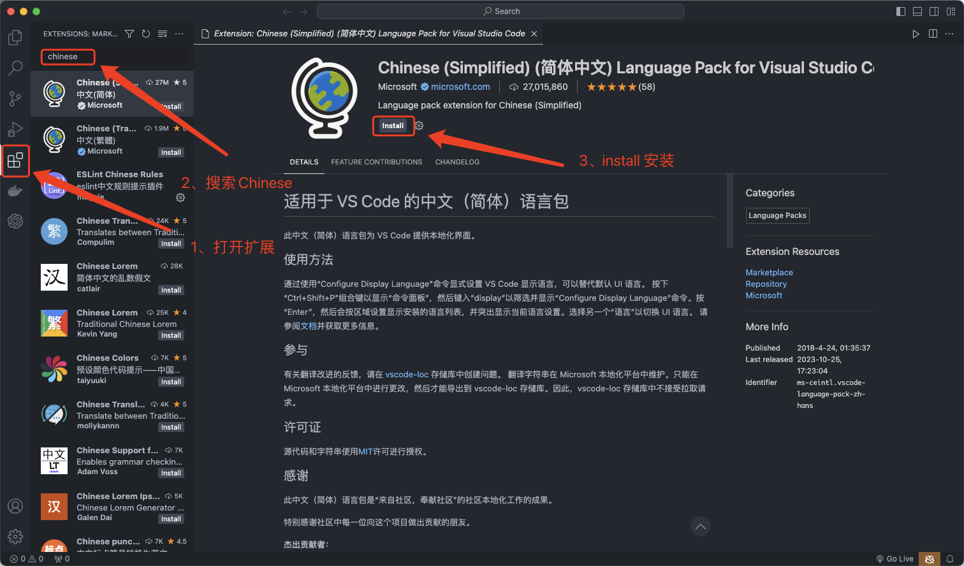Open Customize Layout icon
Viewport: 964px width, 566px height.
[x=951, y=11]
